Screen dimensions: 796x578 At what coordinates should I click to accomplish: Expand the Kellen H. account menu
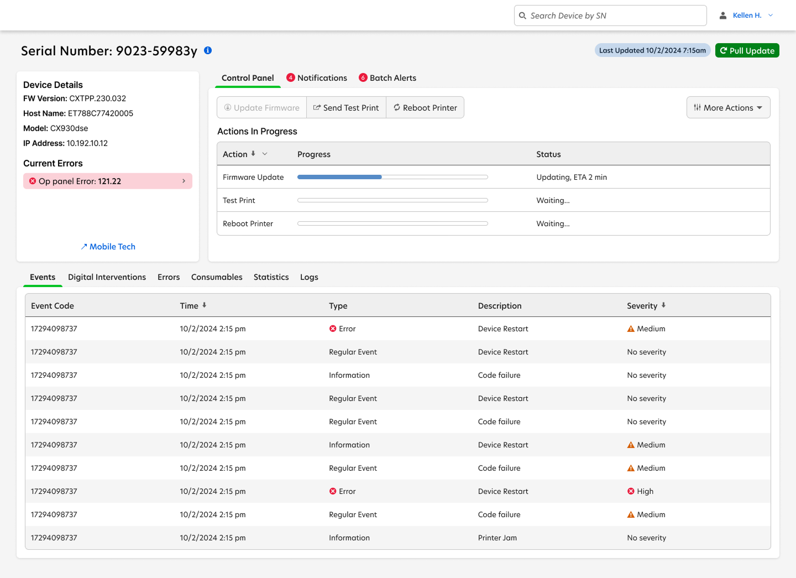pos(771,15)
